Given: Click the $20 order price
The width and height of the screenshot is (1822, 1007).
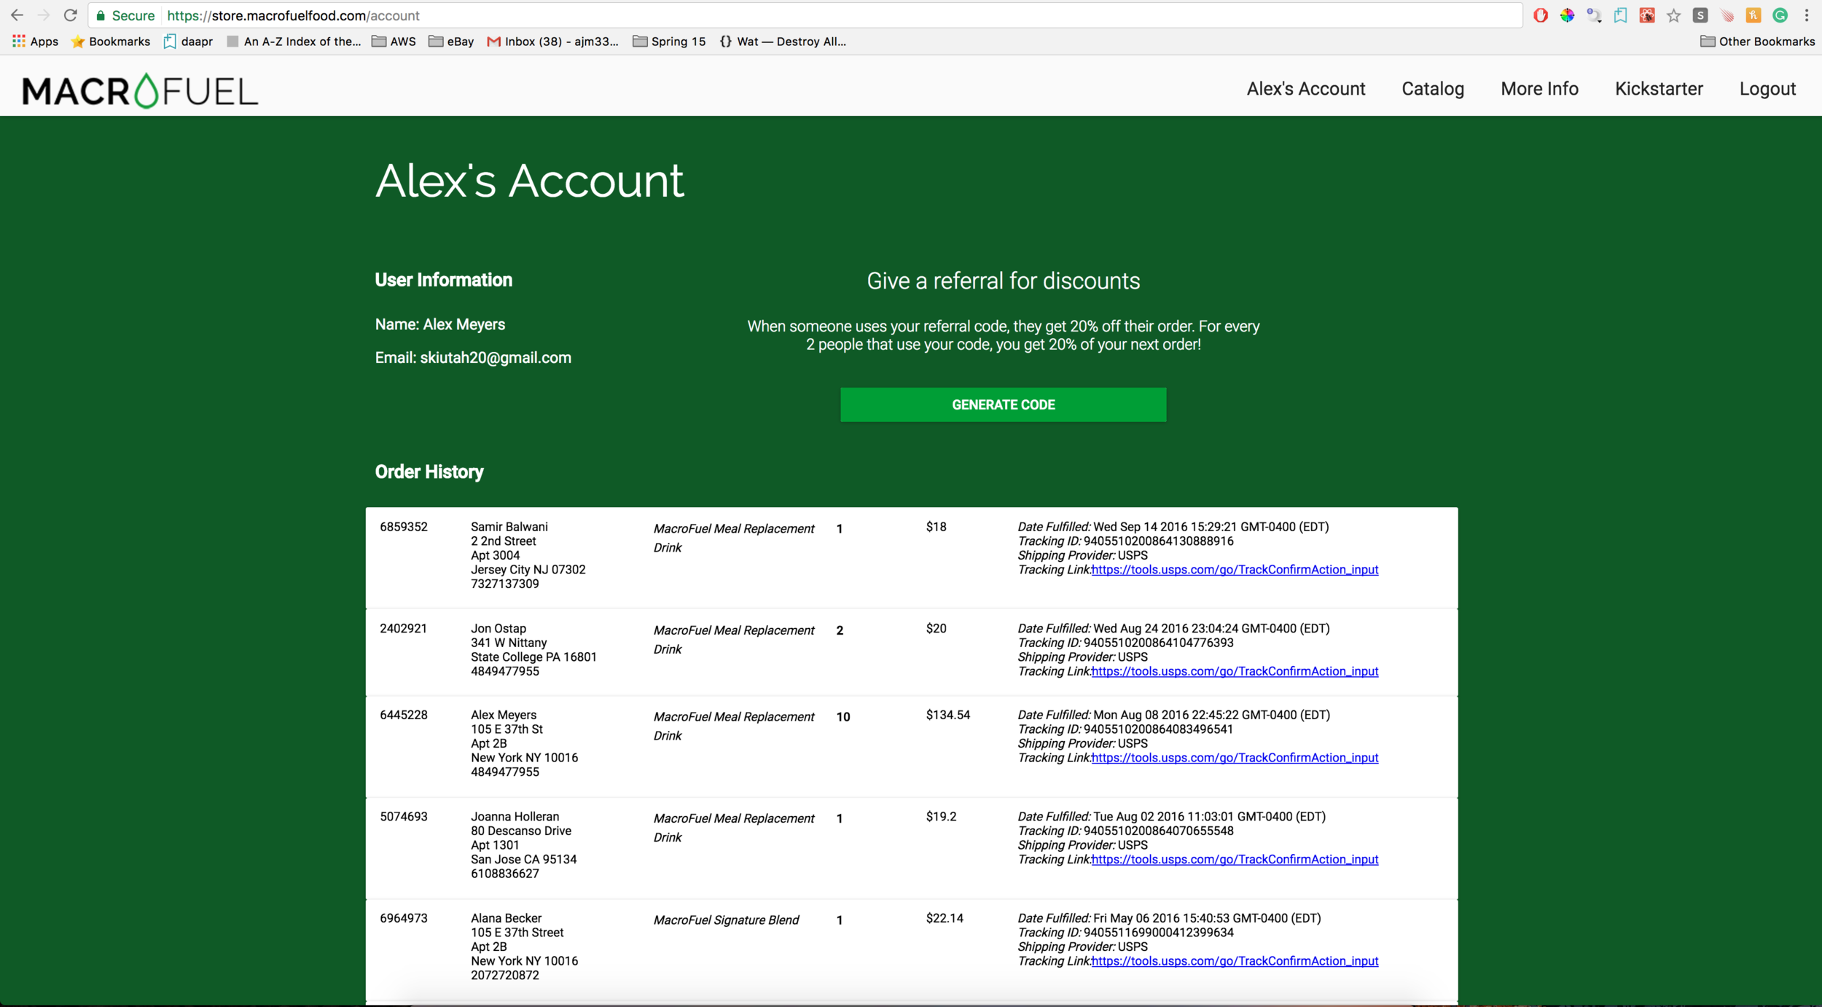Looking at the screenshot, I should pyautogui.click(x=936, y=628).
